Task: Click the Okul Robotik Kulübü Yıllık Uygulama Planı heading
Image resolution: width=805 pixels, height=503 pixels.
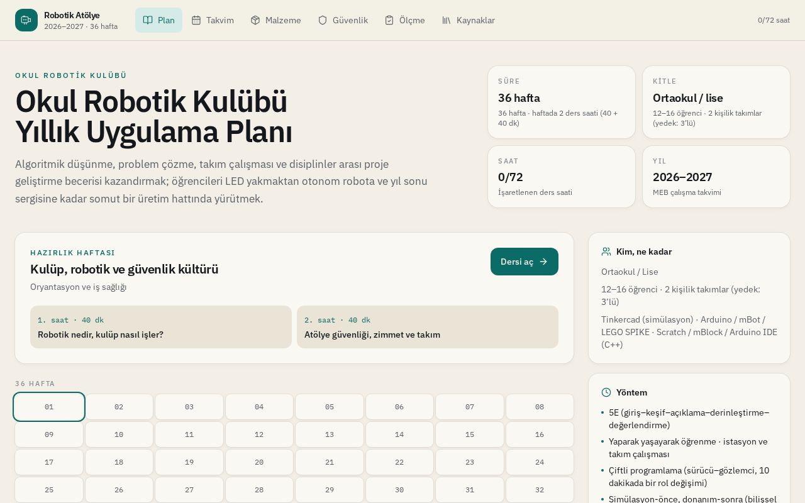Action: click(154, 117)
